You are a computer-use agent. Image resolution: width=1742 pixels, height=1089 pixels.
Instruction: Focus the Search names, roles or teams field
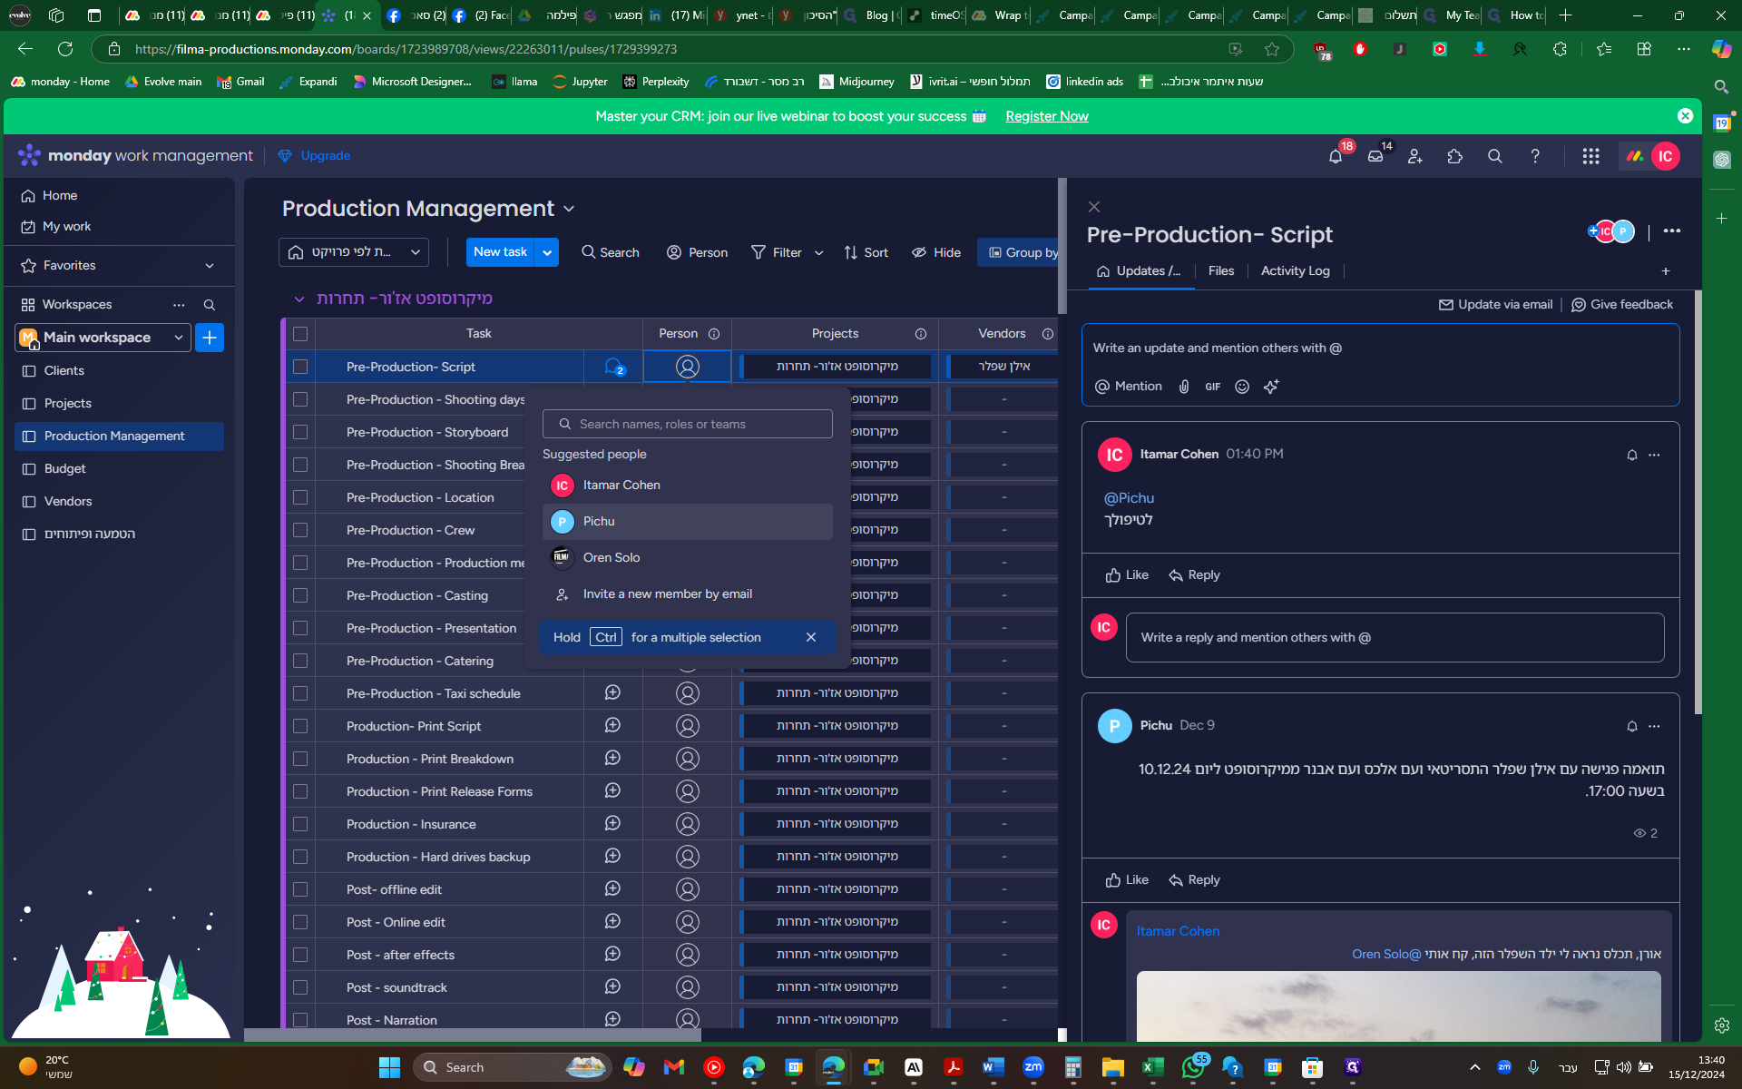[x=688, y=424]
